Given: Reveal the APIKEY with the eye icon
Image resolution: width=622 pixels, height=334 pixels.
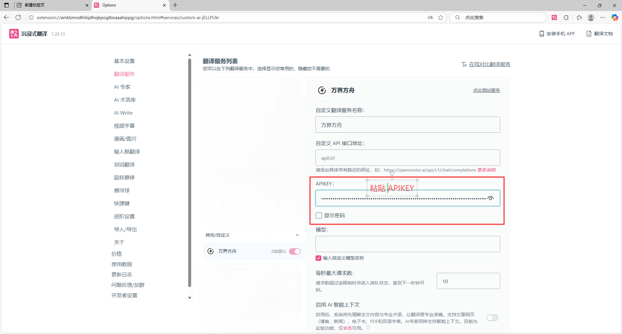Looking at the screenshot, I should pyautogui.click(x=490, y=198).
